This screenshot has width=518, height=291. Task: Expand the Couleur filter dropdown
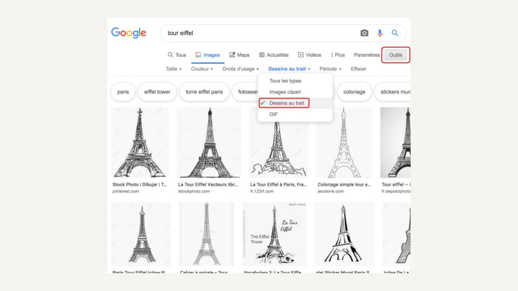202,68
